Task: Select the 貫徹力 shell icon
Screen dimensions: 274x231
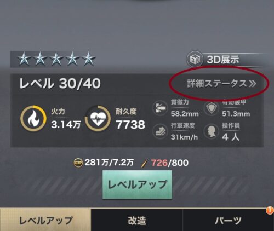Action: pyautogui.click(x=160, y=108)
